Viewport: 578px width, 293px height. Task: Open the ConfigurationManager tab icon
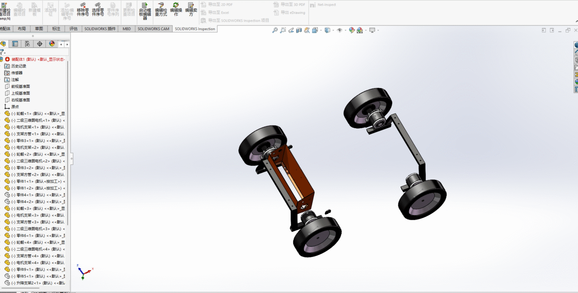click(27, 44)
